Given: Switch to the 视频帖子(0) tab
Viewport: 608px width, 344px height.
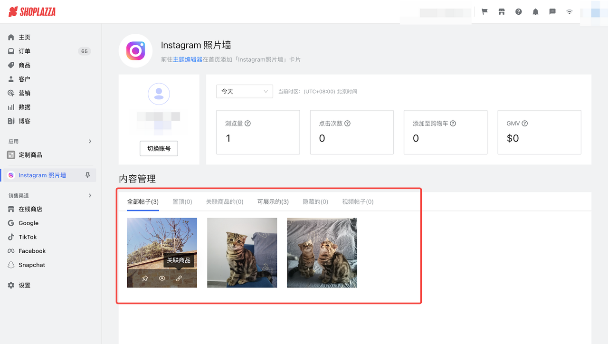Looking at the screenshot, I should point(357,202).
